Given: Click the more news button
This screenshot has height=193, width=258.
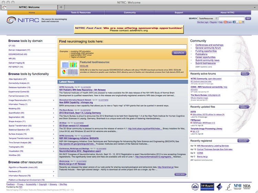Looking at the screenshot, I should coord(180,174).
